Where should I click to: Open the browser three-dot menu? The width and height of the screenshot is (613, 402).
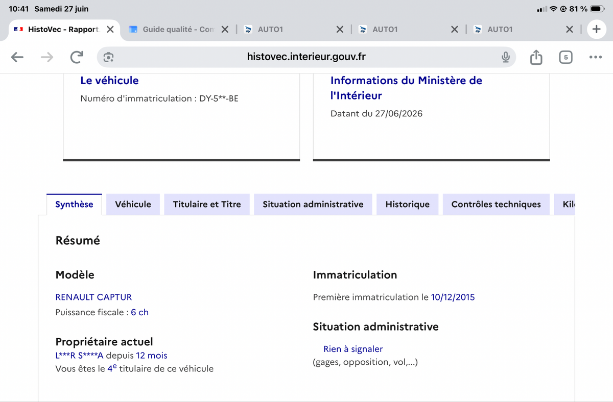pyautogui.click(x=595, y=57)
